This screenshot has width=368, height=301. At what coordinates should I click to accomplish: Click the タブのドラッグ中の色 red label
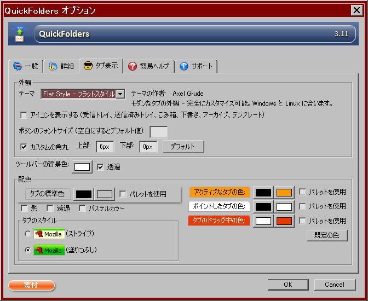click(x=219, y=221)
